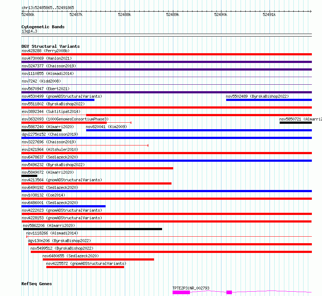Open nsv4222023 (gnomADStructuralVariants) label

62,210
